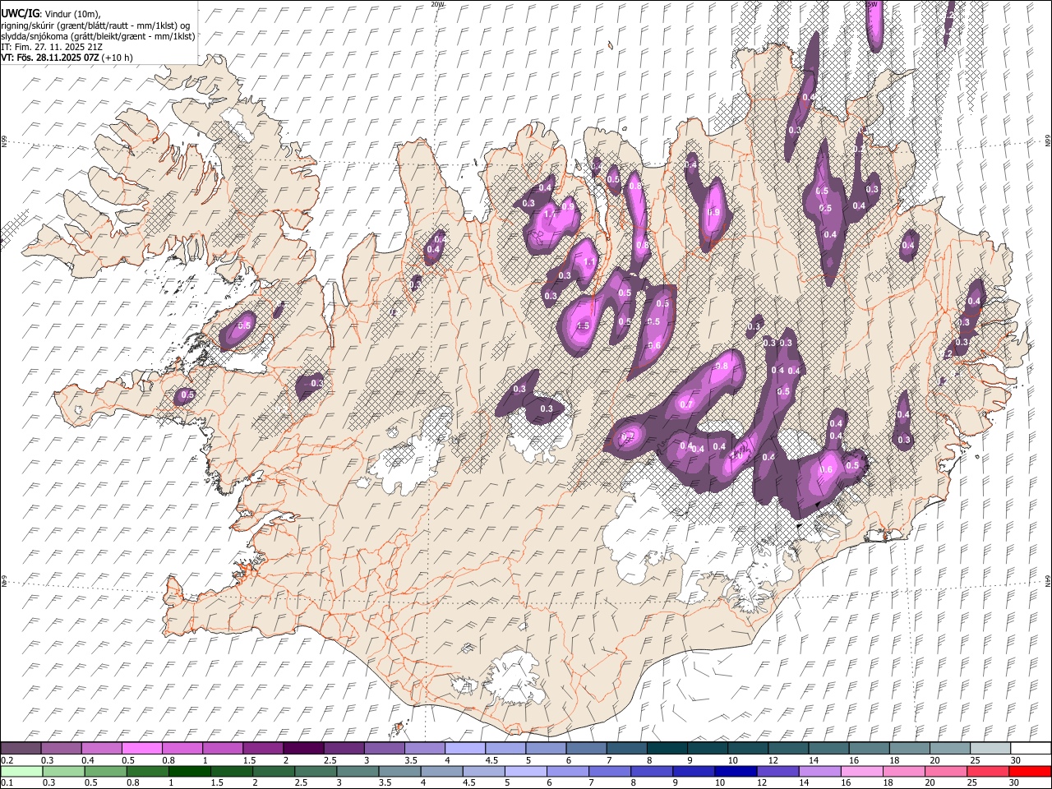The image size is (1052, 789).
Task: Click the light grey 25–30 snow legend swatch
Action: click(990, 749)
